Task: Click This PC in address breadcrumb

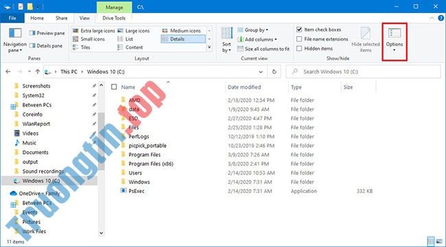Action: click(69, 72)
